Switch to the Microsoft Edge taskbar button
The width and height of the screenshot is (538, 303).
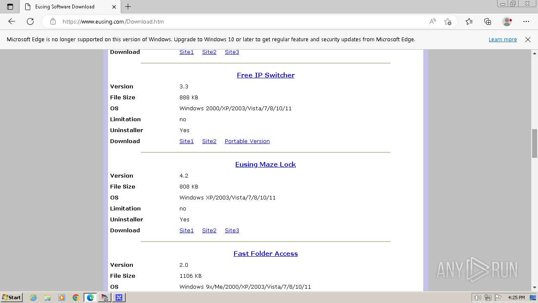click(90, 298)
